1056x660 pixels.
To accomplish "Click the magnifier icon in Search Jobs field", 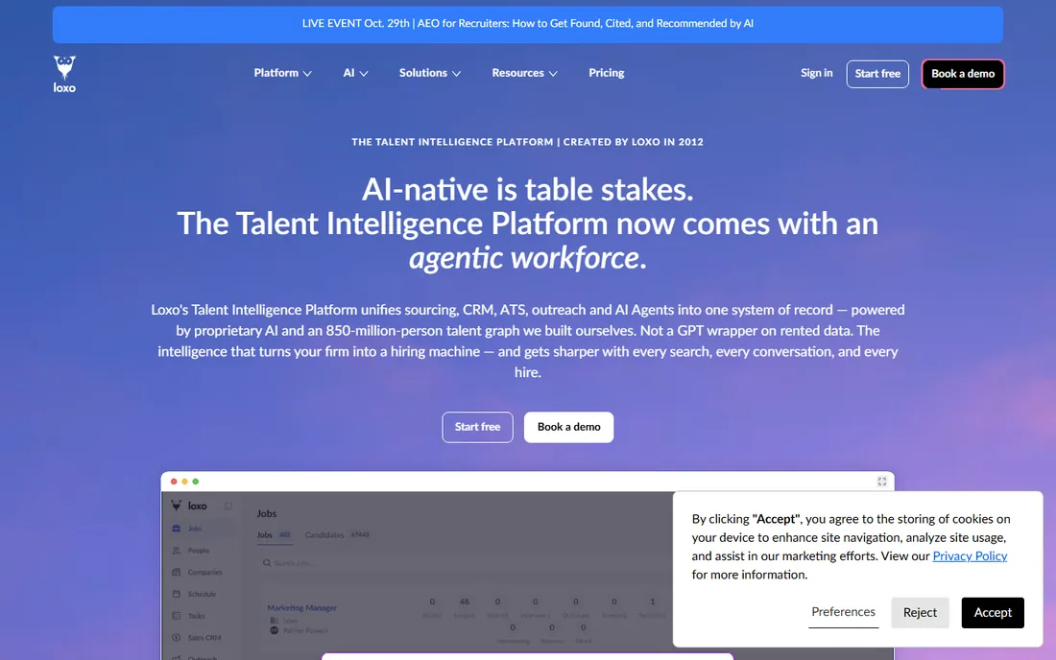I will pyautogui.click(x=267, y=563).
